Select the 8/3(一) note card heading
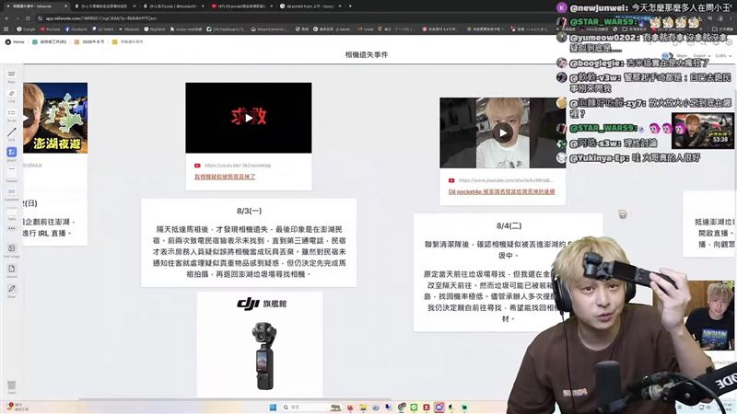Image resolution: width=737 pixels, height=414 pixels. (249, 211)
